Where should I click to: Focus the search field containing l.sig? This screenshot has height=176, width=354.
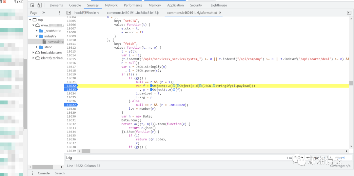point(175,158)
